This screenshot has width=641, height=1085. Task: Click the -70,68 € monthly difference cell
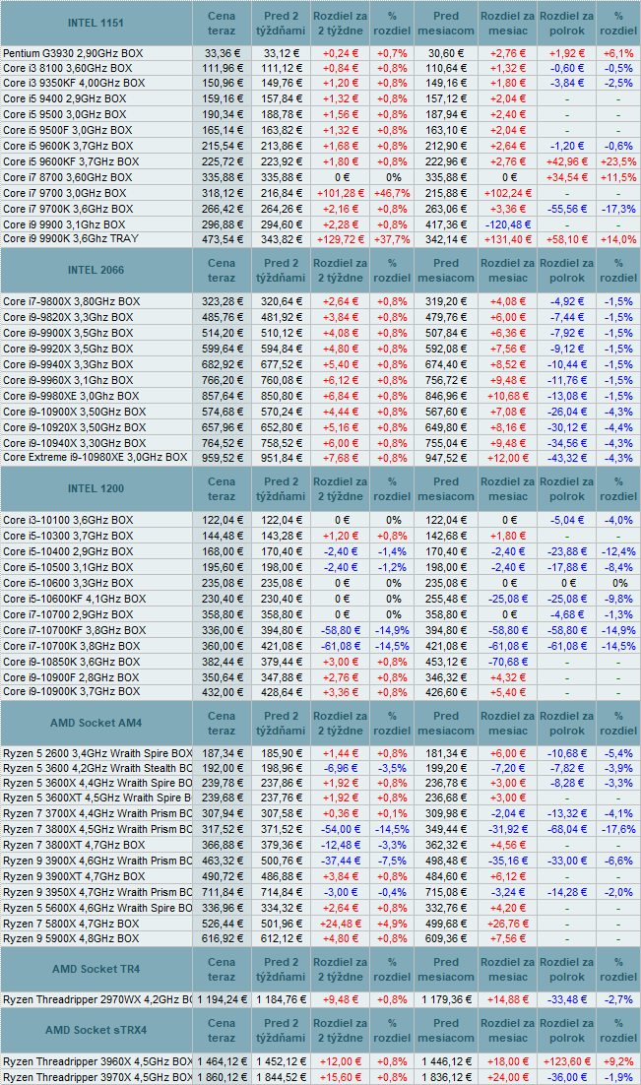click(508, 662)
